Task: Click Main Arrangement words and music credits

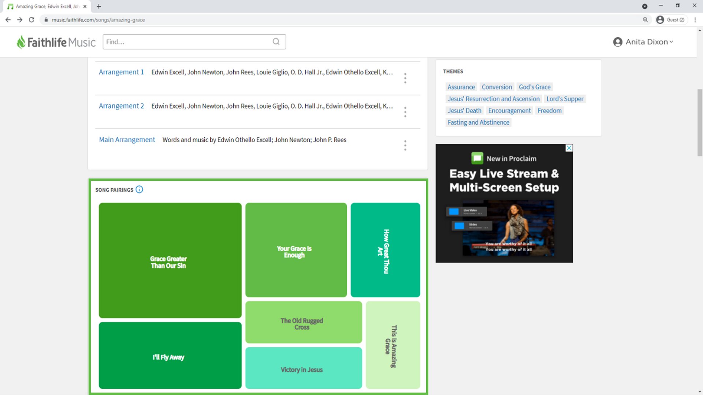Action: point(254,140)
